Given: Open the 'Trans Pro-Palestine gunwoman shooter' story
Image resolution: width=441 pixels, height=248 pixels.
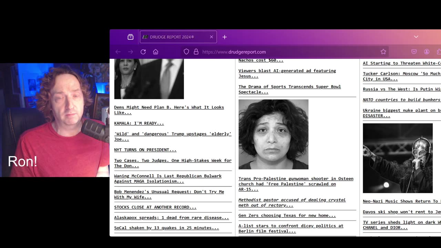Looking at the screenshot, I should tap(296, 184).
